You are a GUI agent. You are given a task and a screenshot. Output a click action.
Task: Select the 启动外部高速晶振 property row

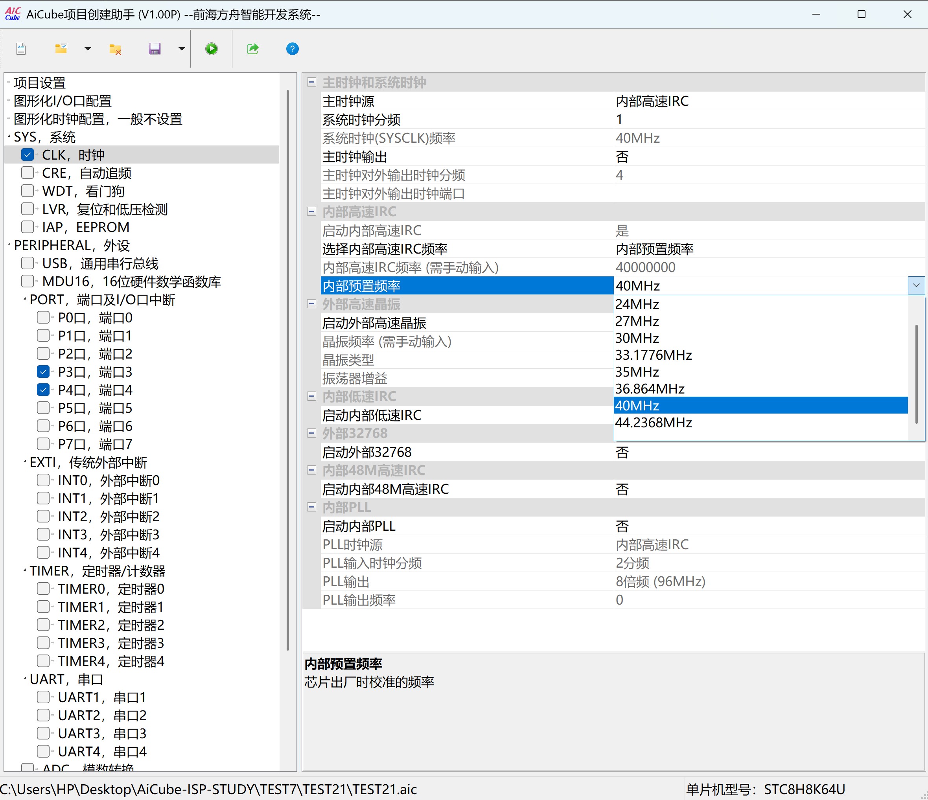coord(467,323)
